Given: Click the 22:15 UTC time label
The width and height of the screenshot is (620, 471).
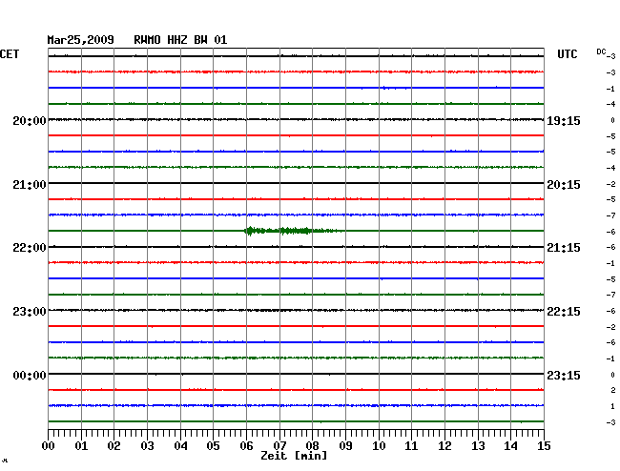Looking at the screenshot, I should pyautogui.click(x=564, y=312).
